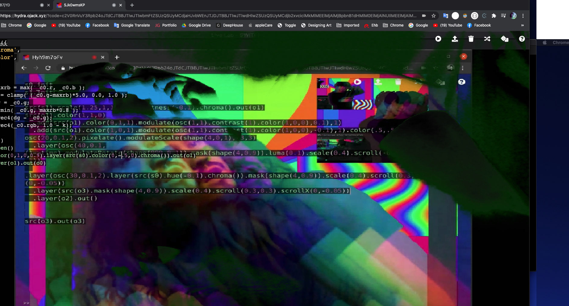Click code line ending ".chroma()).out(o1)" in the editor
Screen dimensions: 569x306
pyautogui.click(x=98, y=156)
